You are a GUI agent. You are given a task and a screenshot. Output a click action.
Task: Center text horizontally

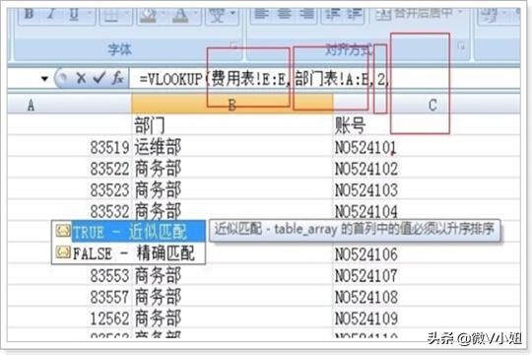[284, 14]
